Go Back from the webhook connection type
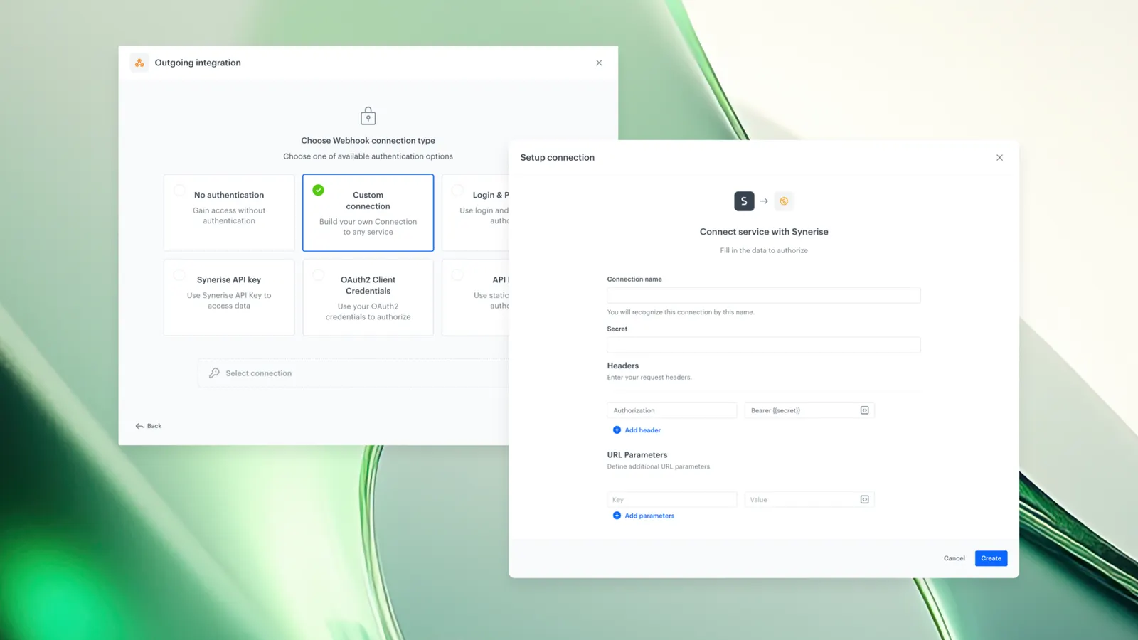The width and height of the screenshot is (1138, 640). coord(149,426)
